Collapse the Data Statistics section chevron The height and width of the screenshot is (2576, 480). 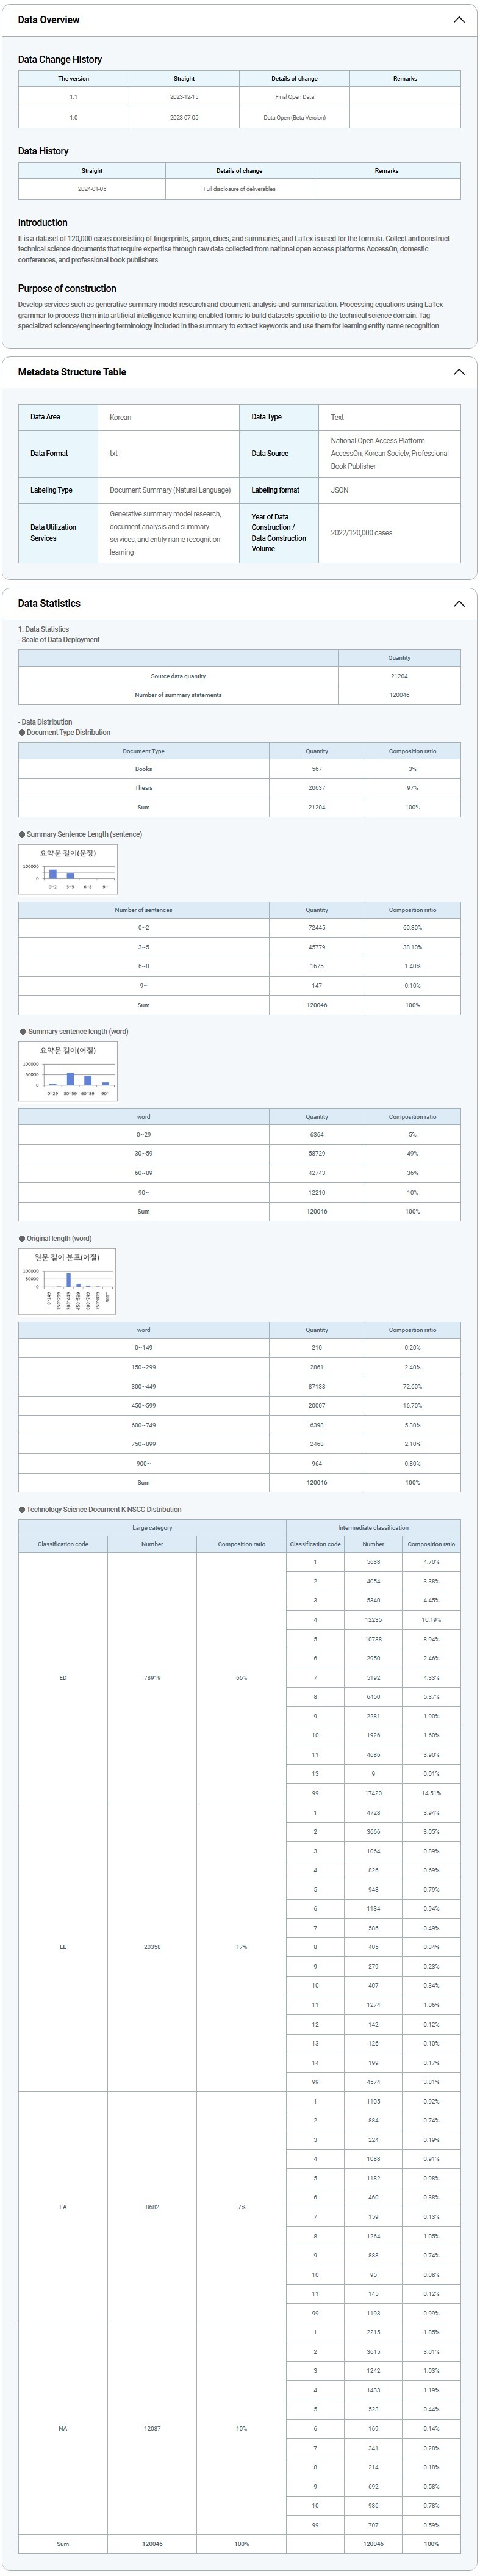459,604
